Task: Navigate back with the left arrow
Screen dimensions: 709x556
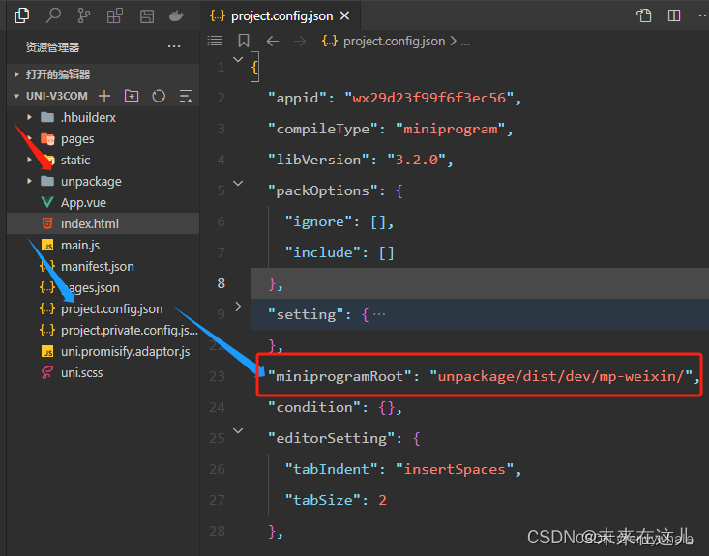Action: (273, 42)
